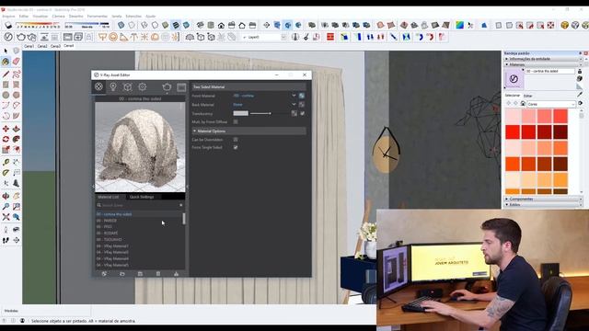Click the import material folder icon
589x331 pixels.
click(122, 274)
